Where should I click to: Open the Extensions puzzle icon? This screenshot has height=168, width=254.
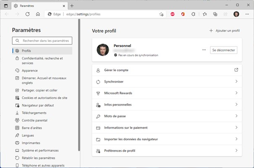[194, 14]
